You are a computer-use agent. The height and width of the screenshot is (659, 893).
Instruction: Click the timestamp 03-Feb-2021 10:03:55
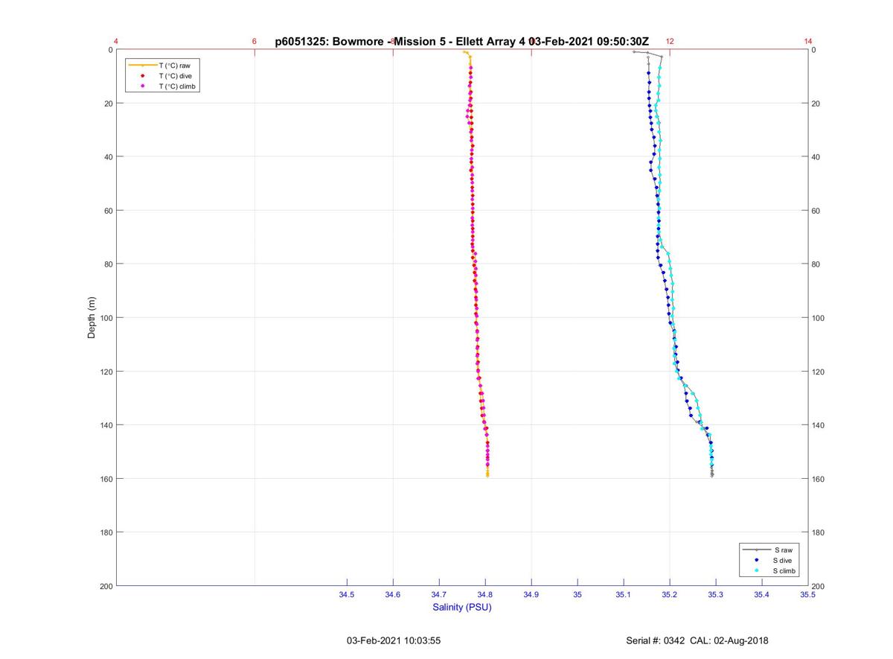click(x=394, y=640)
